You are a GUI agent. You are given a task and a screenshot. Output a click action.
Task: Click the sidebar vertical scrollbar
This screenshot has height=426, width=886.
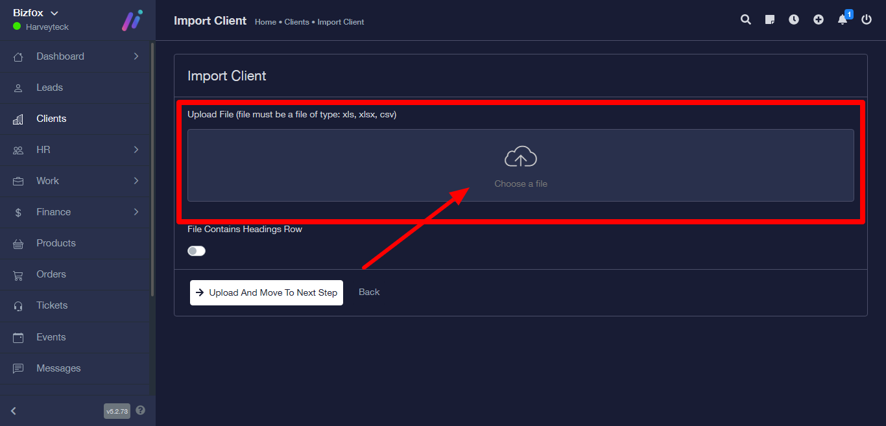click(x=152, y=169)
